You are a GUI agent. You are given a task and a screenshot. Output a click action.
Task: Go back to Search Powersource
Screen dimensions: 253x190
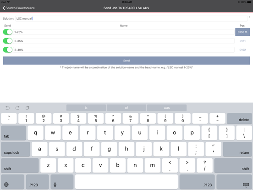point(18,8)
